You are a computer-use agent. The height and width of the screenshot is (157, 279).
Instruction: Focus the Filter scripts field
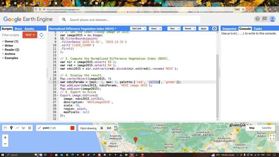pyautogui.click(x=11, y=35)
